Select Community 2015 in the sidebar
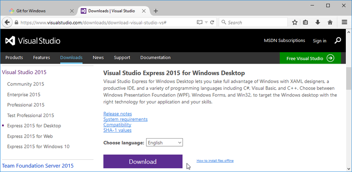 [26, 84]
